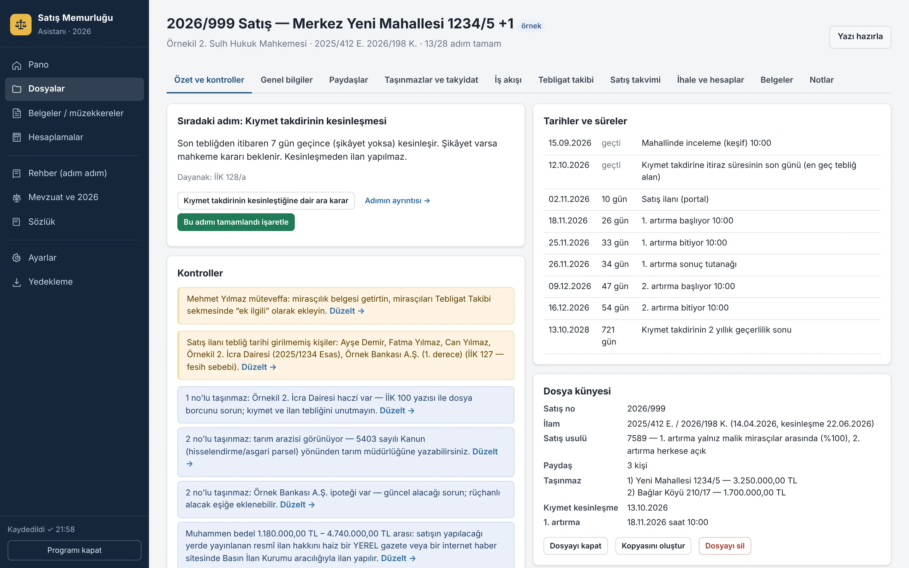The width and height of the screenshot is (909, 568).
Task: Click the document icon beside Belgeler / müzekkereler
Action: 16,113
